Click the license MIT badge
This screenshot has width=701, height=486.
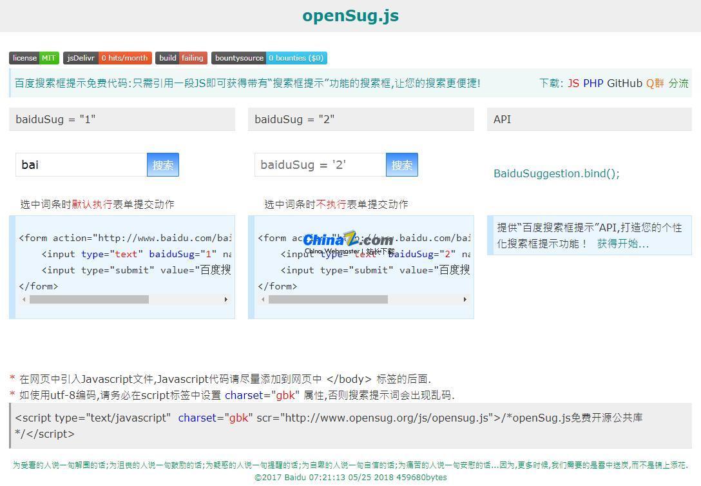point(34,57)
